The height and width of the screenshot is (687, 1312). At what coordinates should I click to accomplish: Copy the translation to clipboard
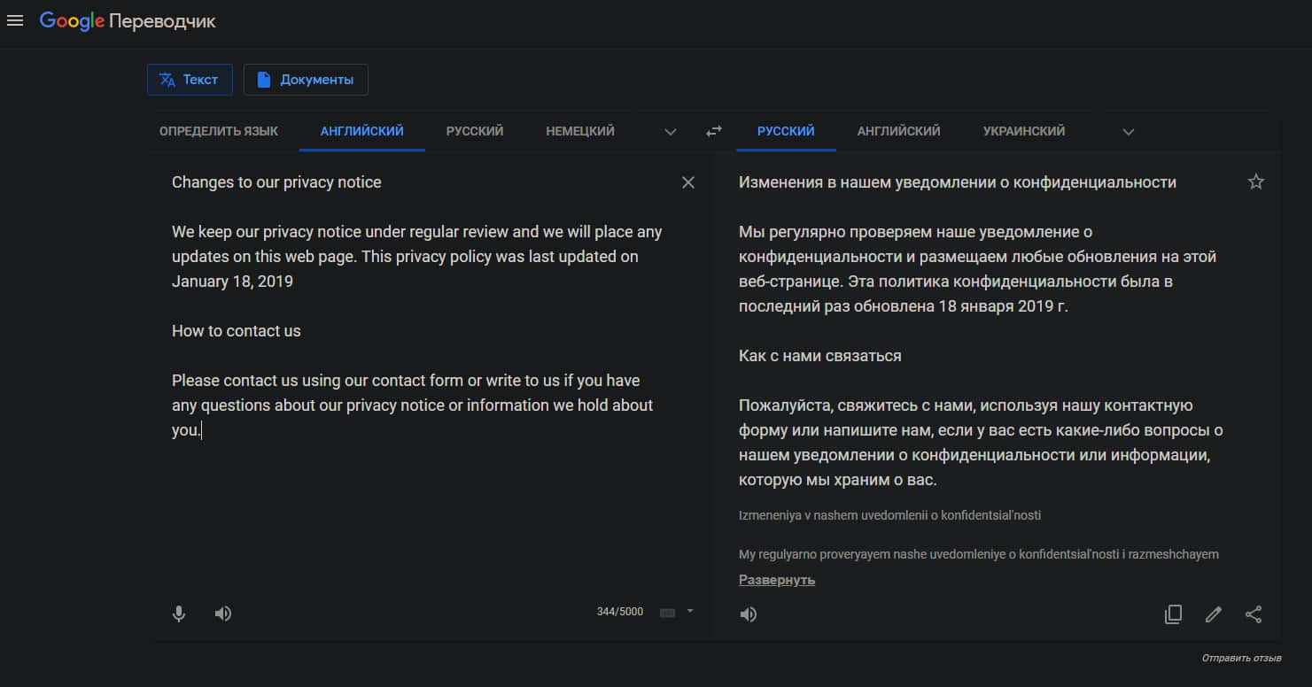(x=1173, y=614)
